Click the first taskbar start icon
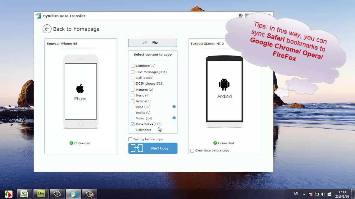Viewport: 355px width, 199px height. pos(8,194)
